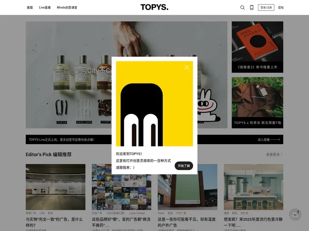
Task: Open the green billboard article thumbnail
Action: point(188,187)
